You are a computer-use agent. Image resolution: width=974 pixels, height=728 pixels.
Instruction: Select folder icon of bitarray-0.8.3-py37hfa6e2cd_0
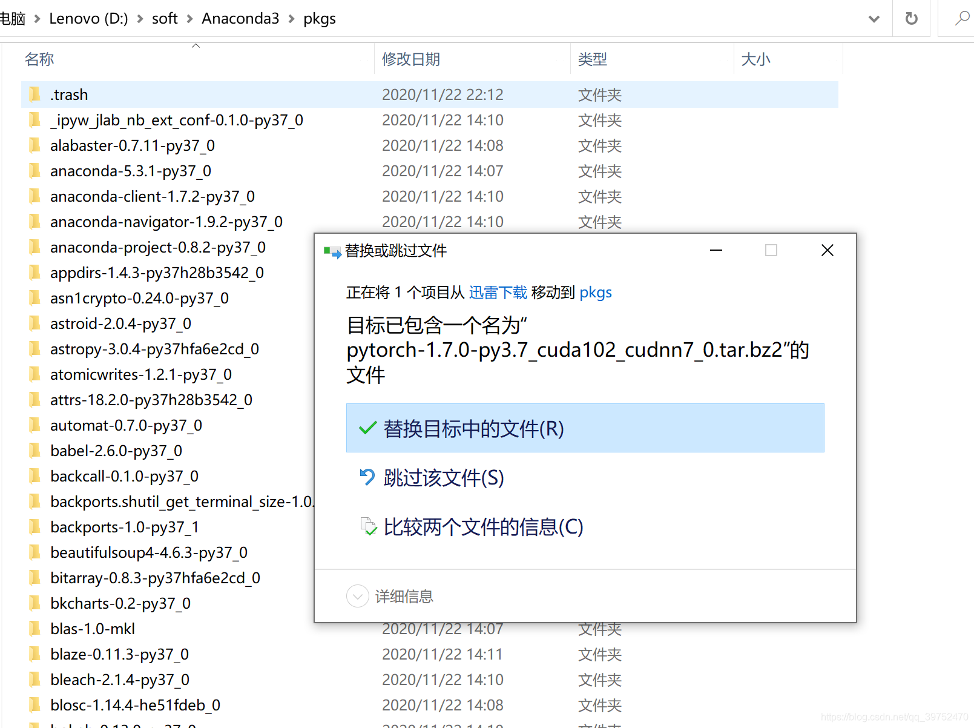click(x=35, y=577)
